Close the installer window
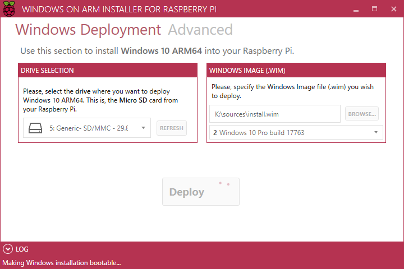This screenshot has height=269, width=404. 394,9
